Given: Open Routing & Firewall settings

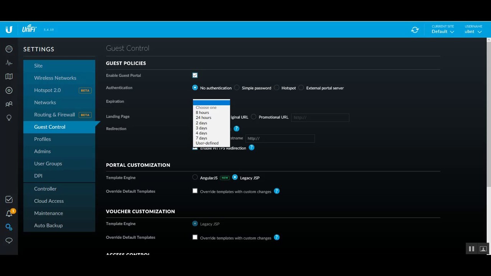Looking at the screenshot, I should [x=59, y=115].
